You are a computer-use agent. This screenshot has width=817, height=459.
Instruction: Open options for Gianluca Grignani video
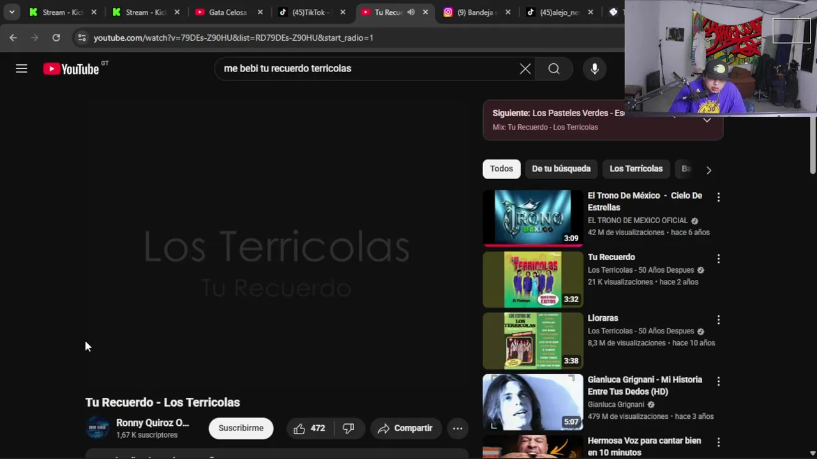(719, 381)
